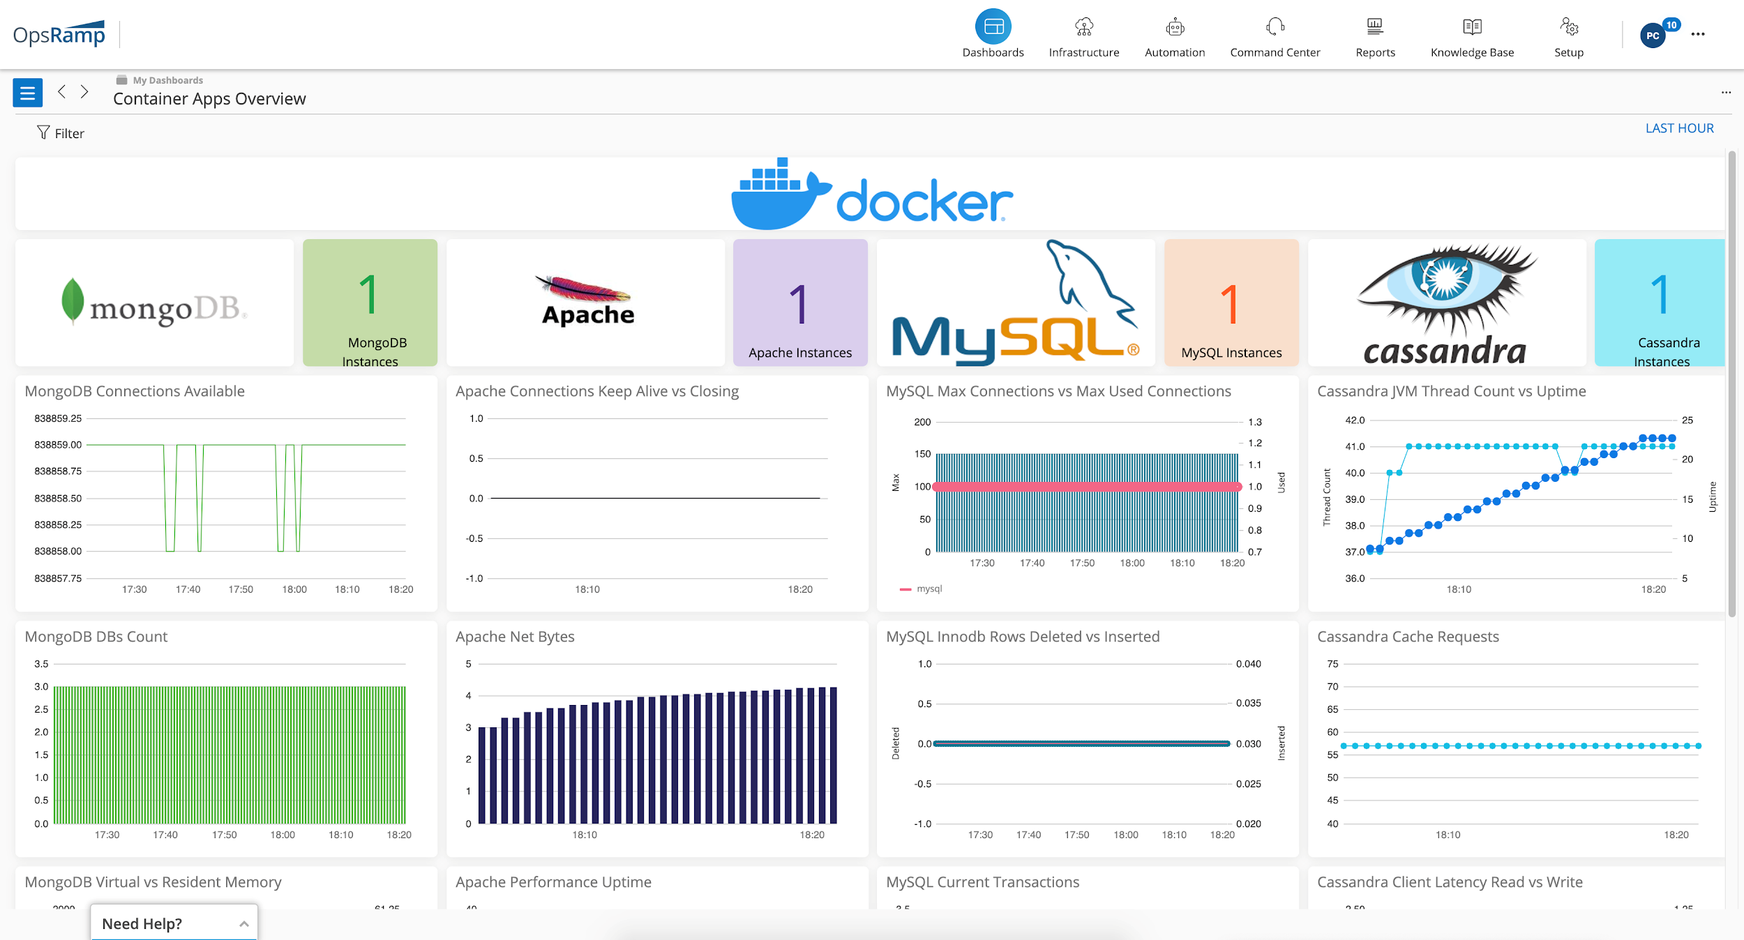Viewport: 1744px width, 940px height.
Task: Click the MongoDB Connections Available title
Action: coord(135,391)
